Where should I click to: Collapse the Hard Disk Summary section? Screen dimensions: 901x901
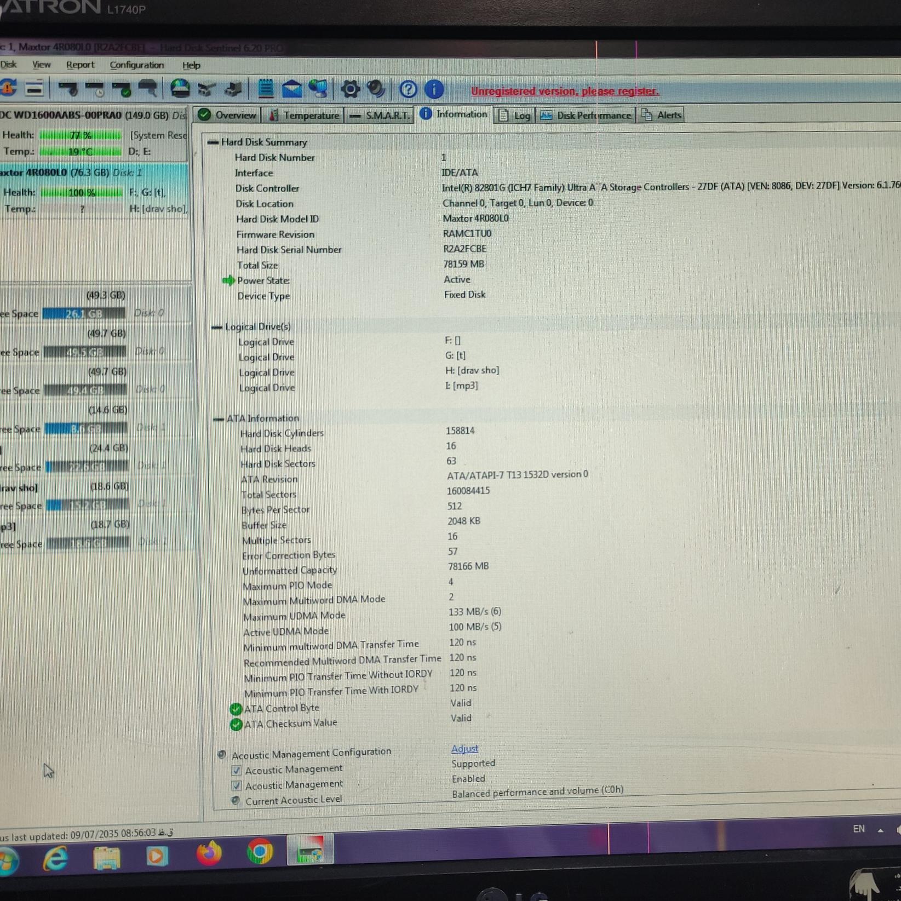coord(214,142)
